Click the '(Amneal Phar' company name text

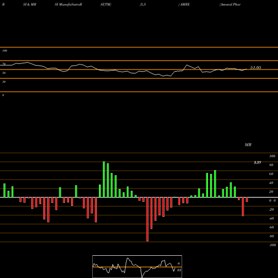230,4
